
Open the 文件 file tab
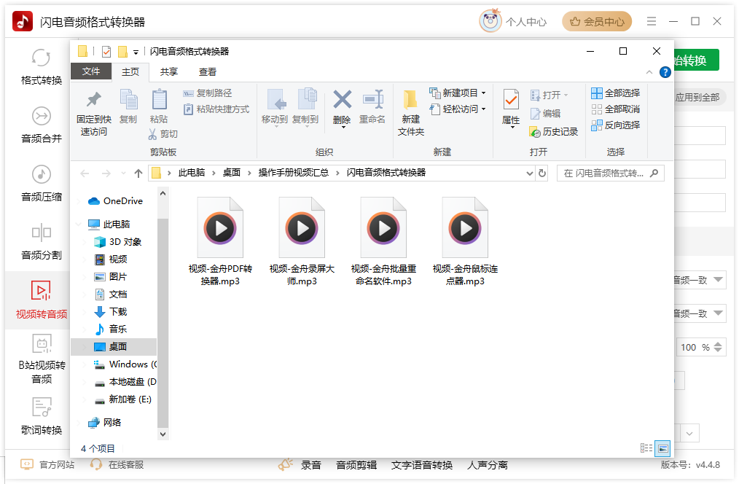point(91,71)
